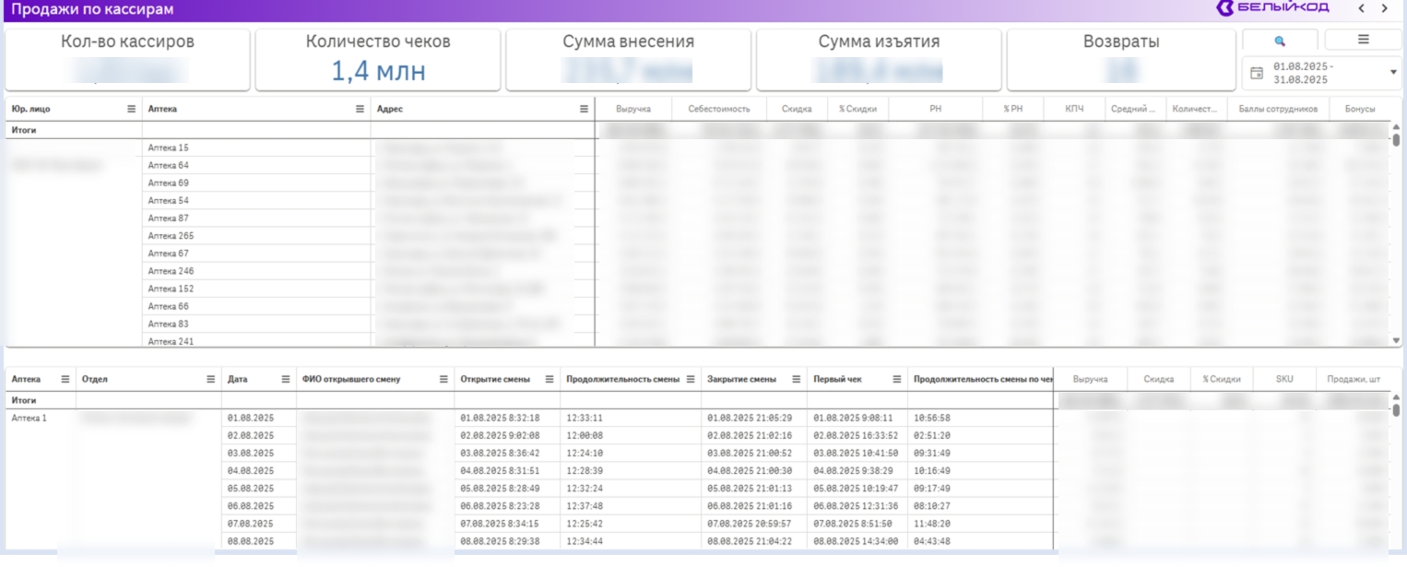
Task: Go to the previous sheet arrow
Action: pos(1362,8)
